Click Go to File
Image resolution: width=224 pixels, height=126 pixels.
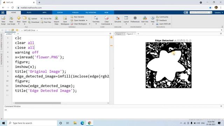(x=46, y=19)
